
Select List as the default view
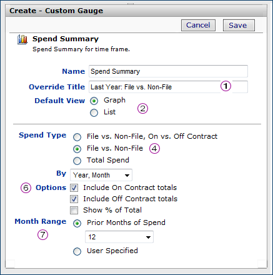94,112
